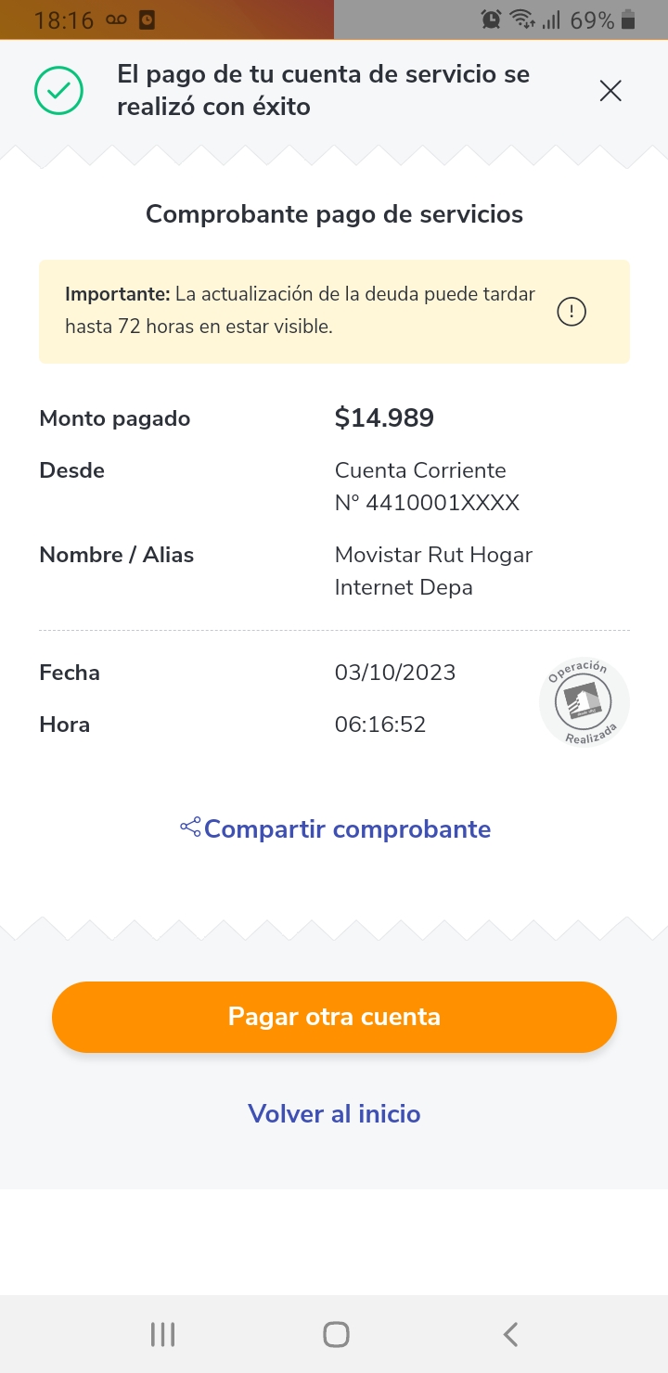This screenshot has width=668, height=1373.
Task: Tap the alarm icon in the status bar
Action: [x=492, y=19]
